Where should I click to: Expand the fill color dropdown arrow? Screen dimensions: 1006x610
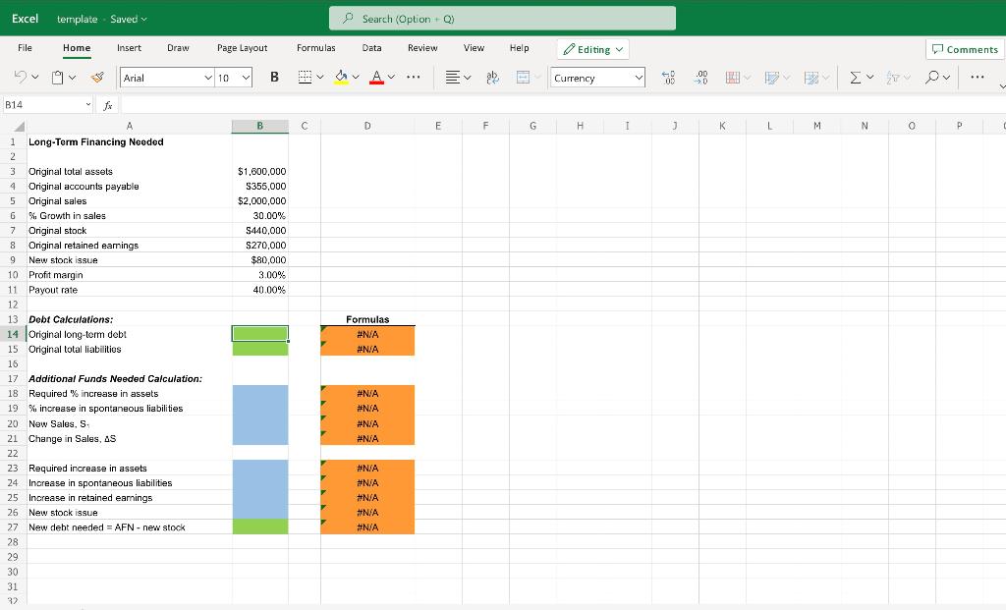[356, 77]
